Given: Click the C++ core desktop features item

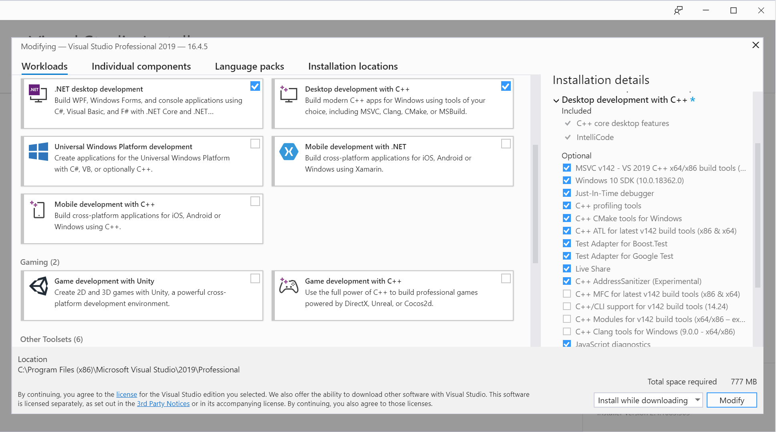Looking at the screenshot, I should [x=623, y=123].
